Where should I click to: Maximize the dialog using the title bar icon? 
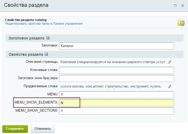tap(175, 6)
